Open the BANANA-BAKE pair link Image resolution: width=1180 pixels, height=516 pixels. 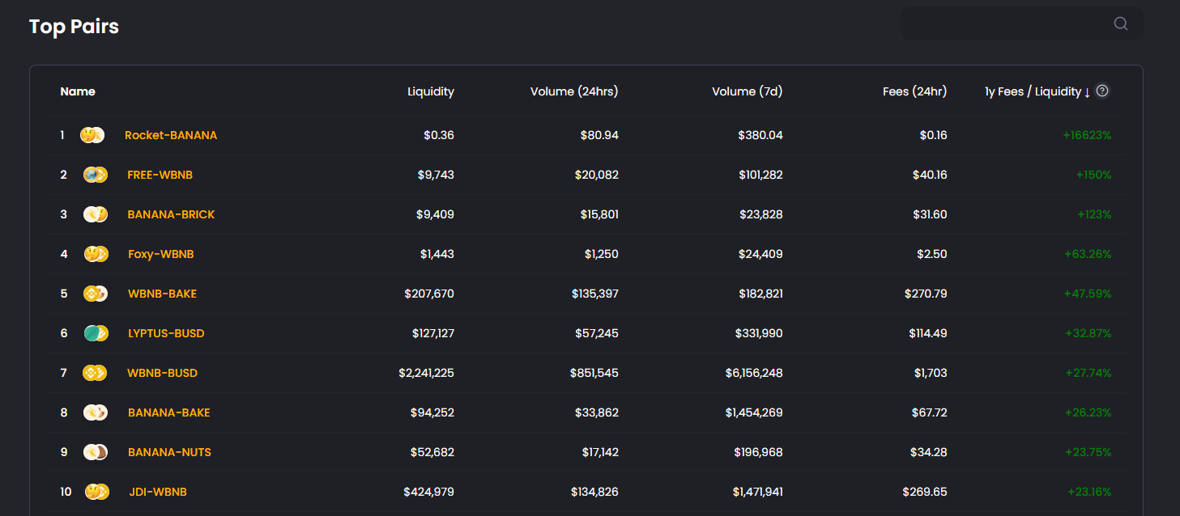[x=168, y=412]
